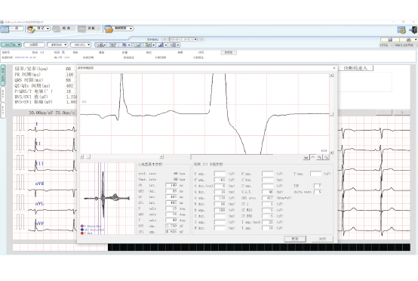Screen dimensions: 418x281
Task: Click the red T End legend dot
Action: coord(82,233)
